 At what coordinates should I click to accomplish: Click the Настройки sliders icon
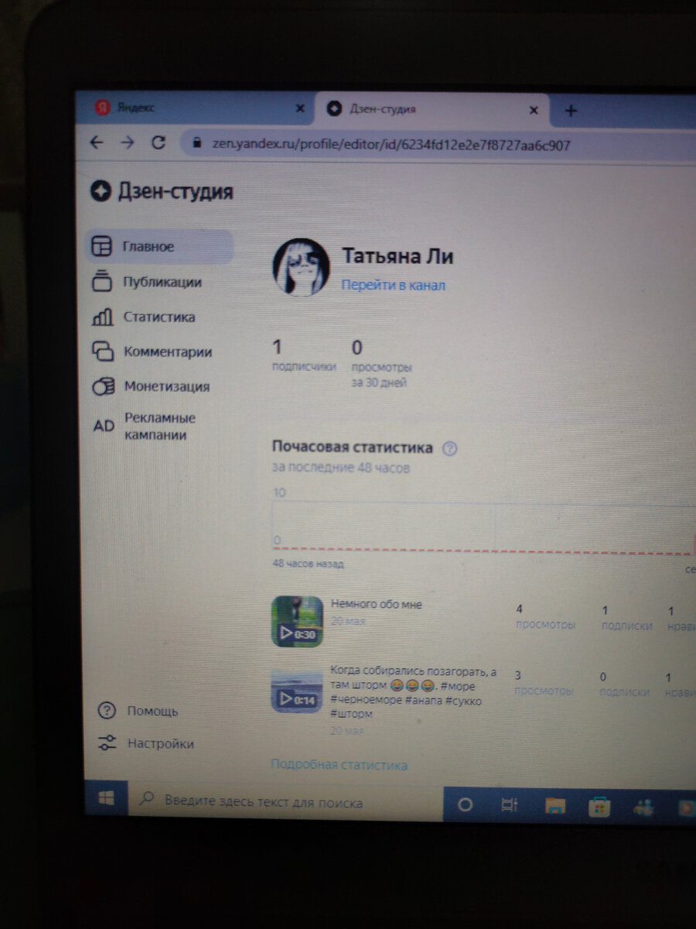(x=107, y=743)
